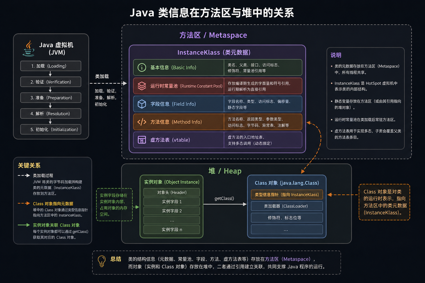Select the 类型信息指针 (指向 InstanceKlass) row

click(x=287, y=195)
